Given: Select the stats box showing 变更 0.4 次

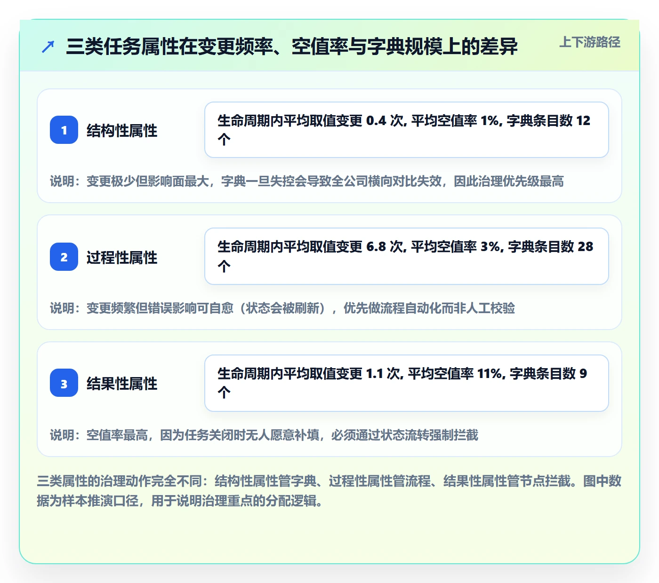Looking at the screenshot, I should tap(407, 130).
